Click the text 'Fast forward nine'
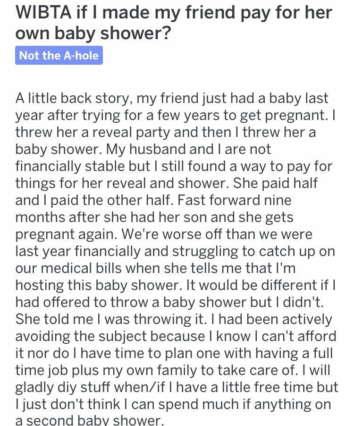Screen dimensions: 354x426 (x=234, y=200)
